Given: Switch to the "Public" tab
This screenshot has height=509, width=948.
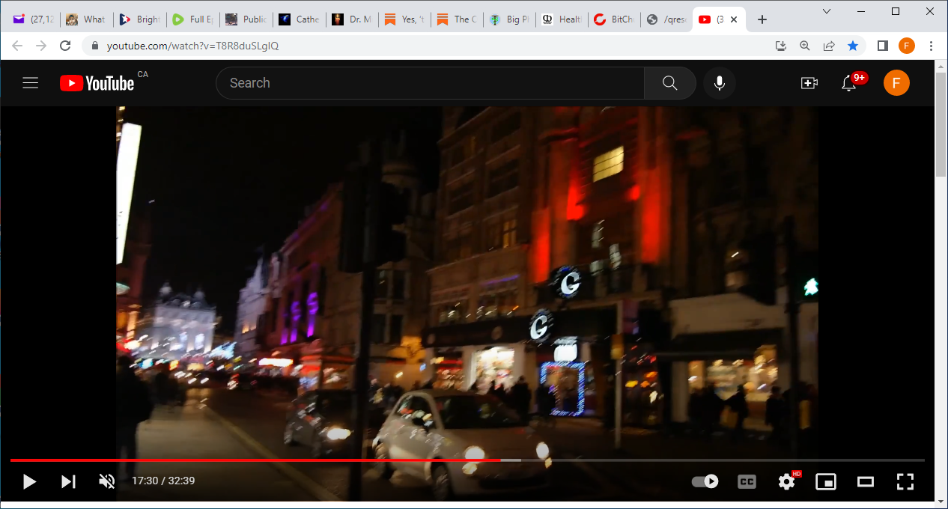Looking at the screenshot, I should [x=246, y=19].
